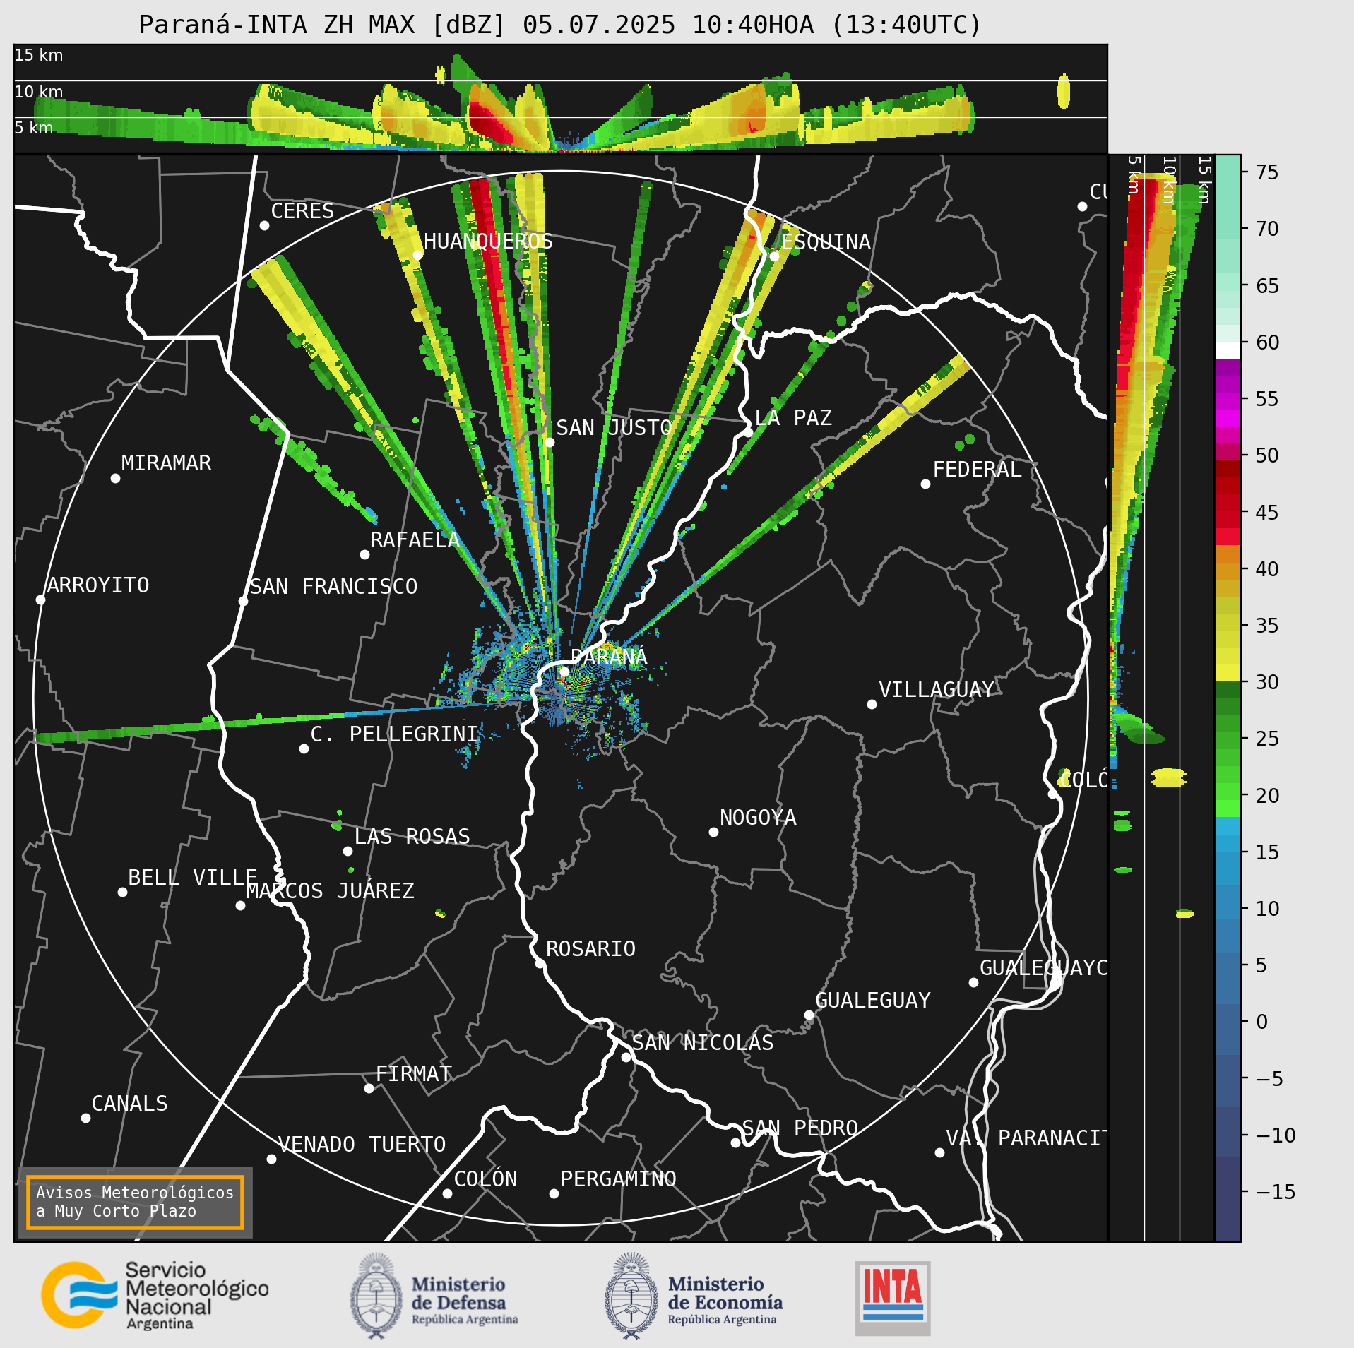Select the ROSARIO city label
The width and height of the screenshot is (1354, 1348).
[x=590, y=948]
